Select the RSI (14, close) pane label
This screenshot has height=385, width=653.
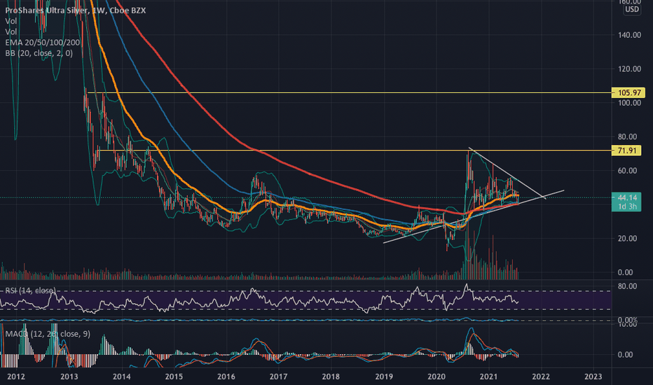click(x=30, y=290)
